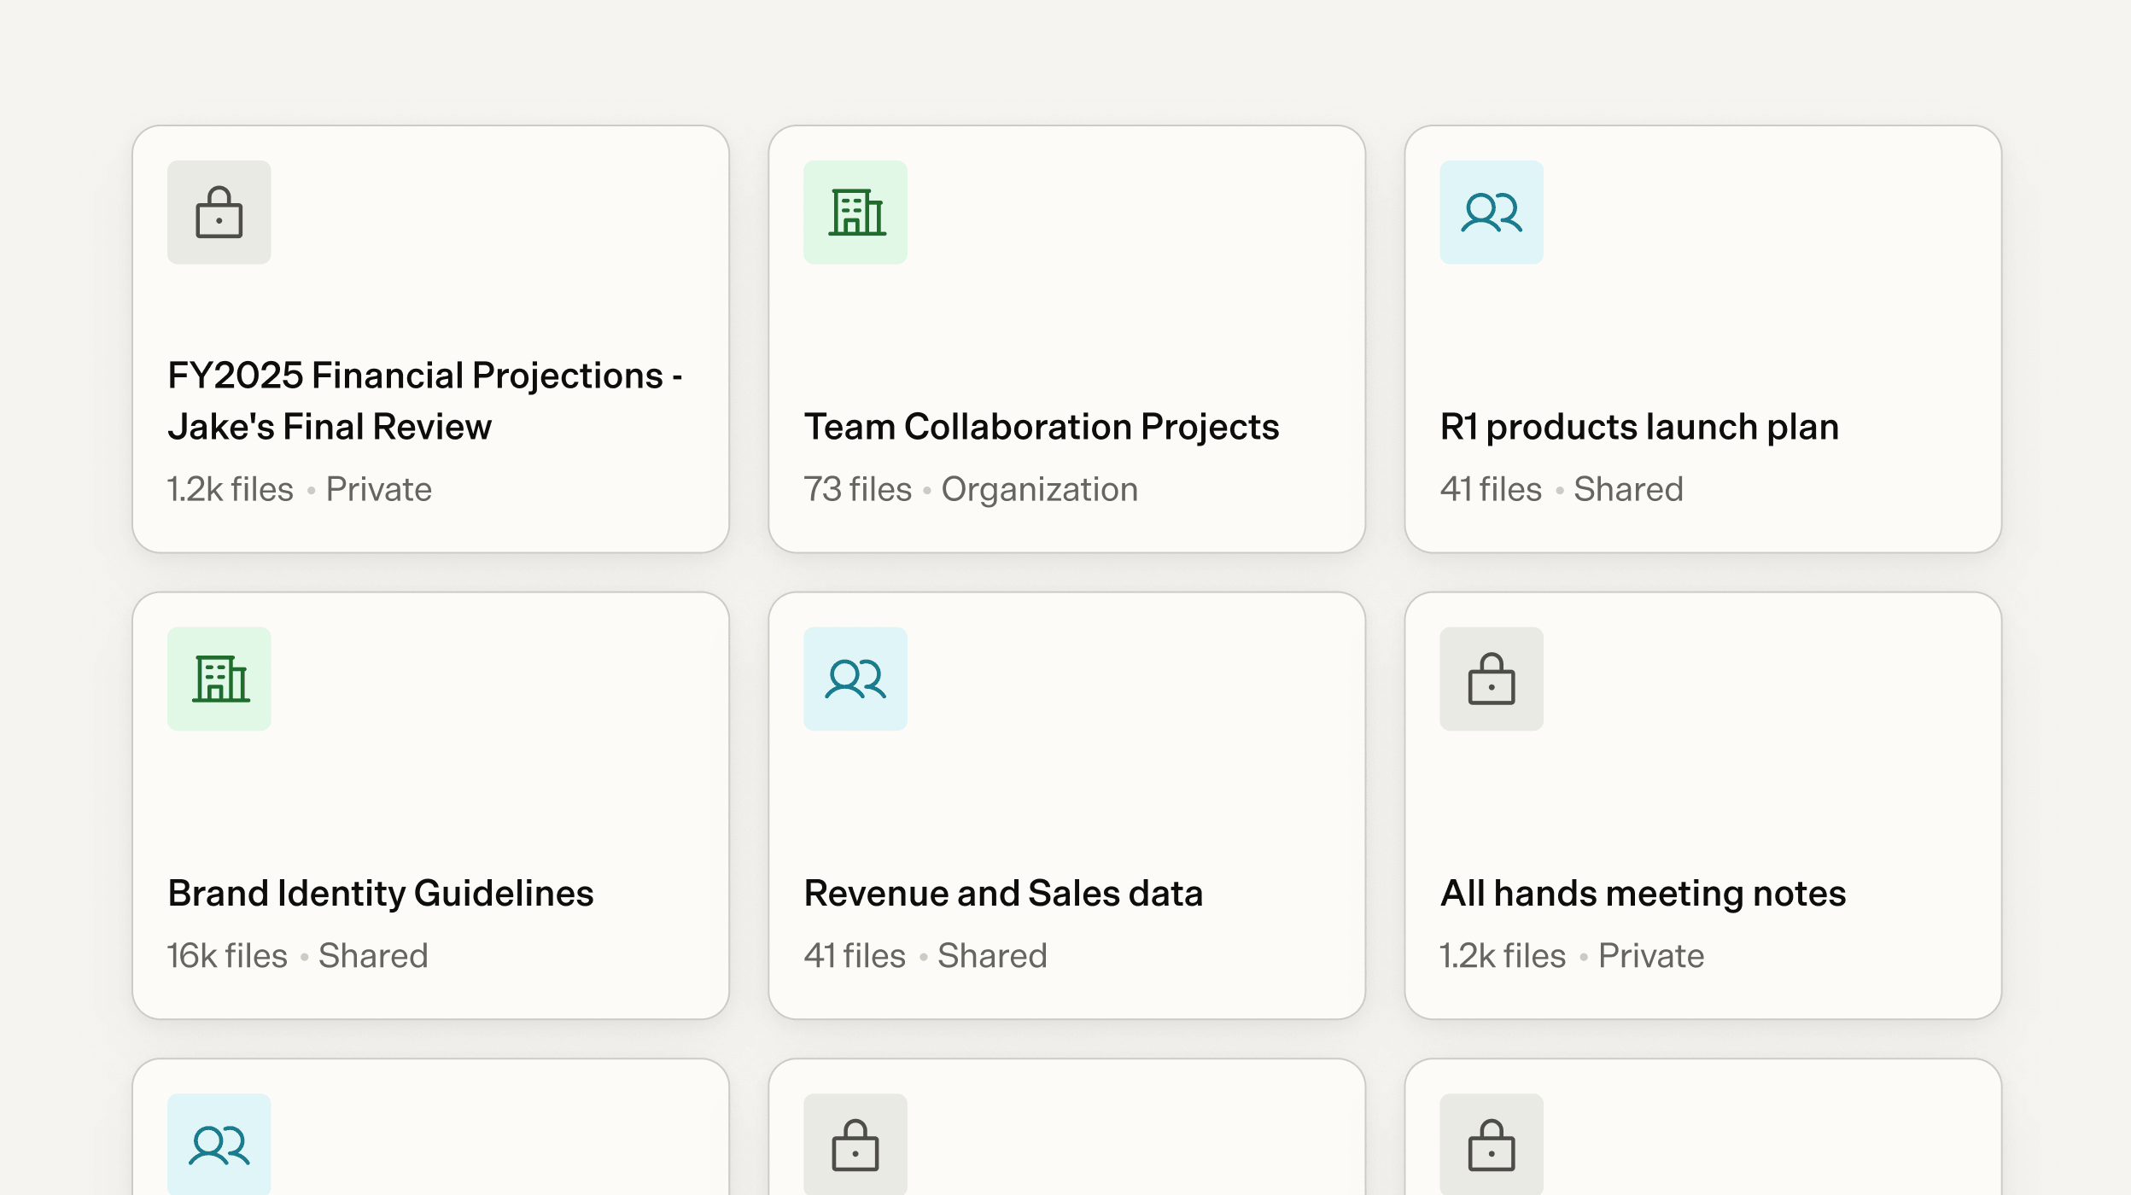Click '73 files · Organization' label
This screenshot has width=2131, height=1195.
[971, 489]
